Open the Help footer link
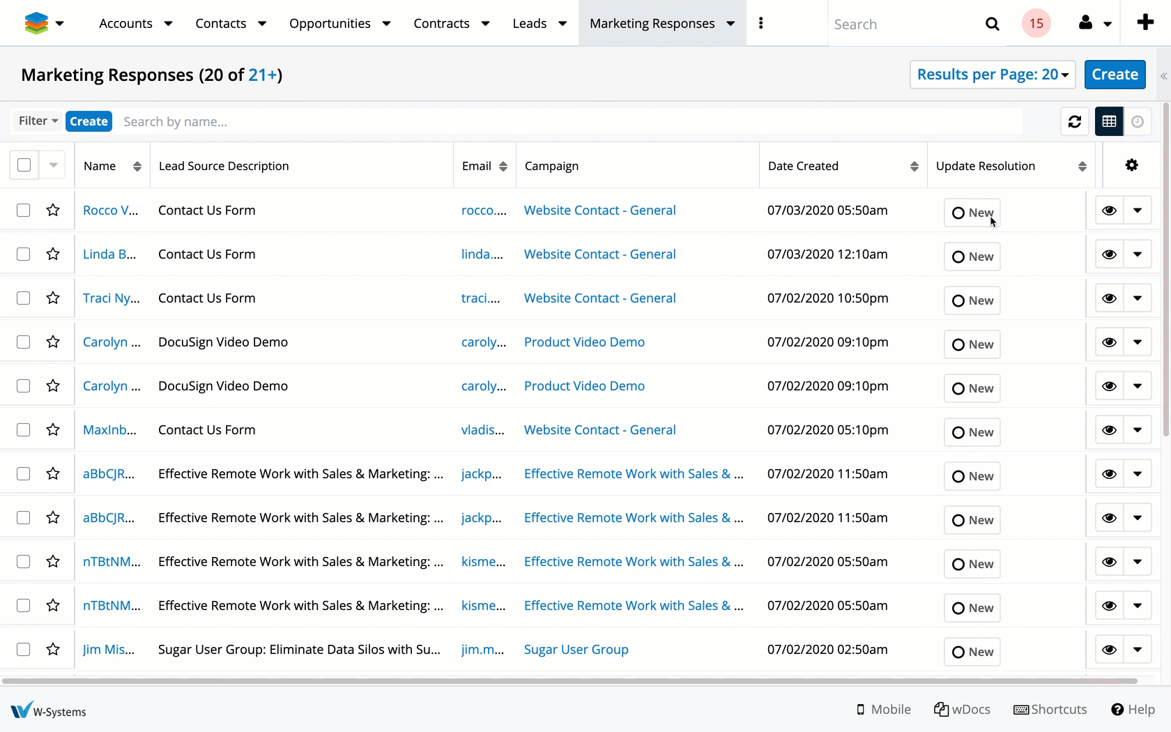1171x732 pixels. 1133,709
